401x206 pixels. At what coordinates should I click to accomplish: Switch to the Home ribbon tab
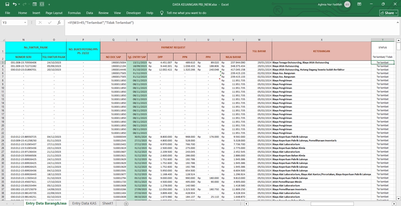pyautogui.click(x=23, y=13)
